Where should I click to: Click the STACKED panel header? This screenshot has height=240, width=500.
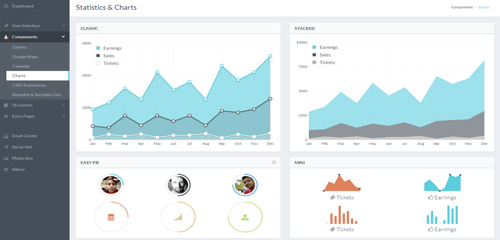[x=392, y=29]
